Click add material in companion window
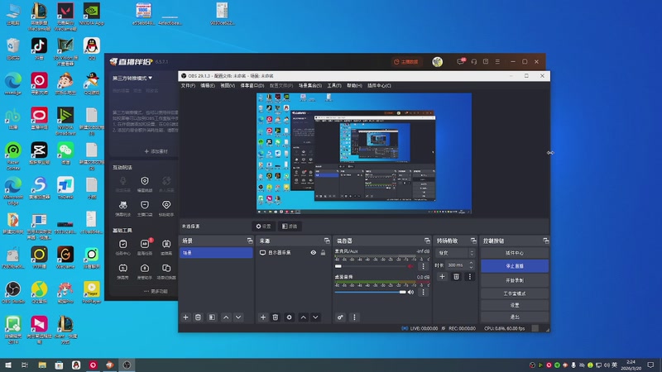This screenshot has width=662, height=372. click(x=156, y=151)
